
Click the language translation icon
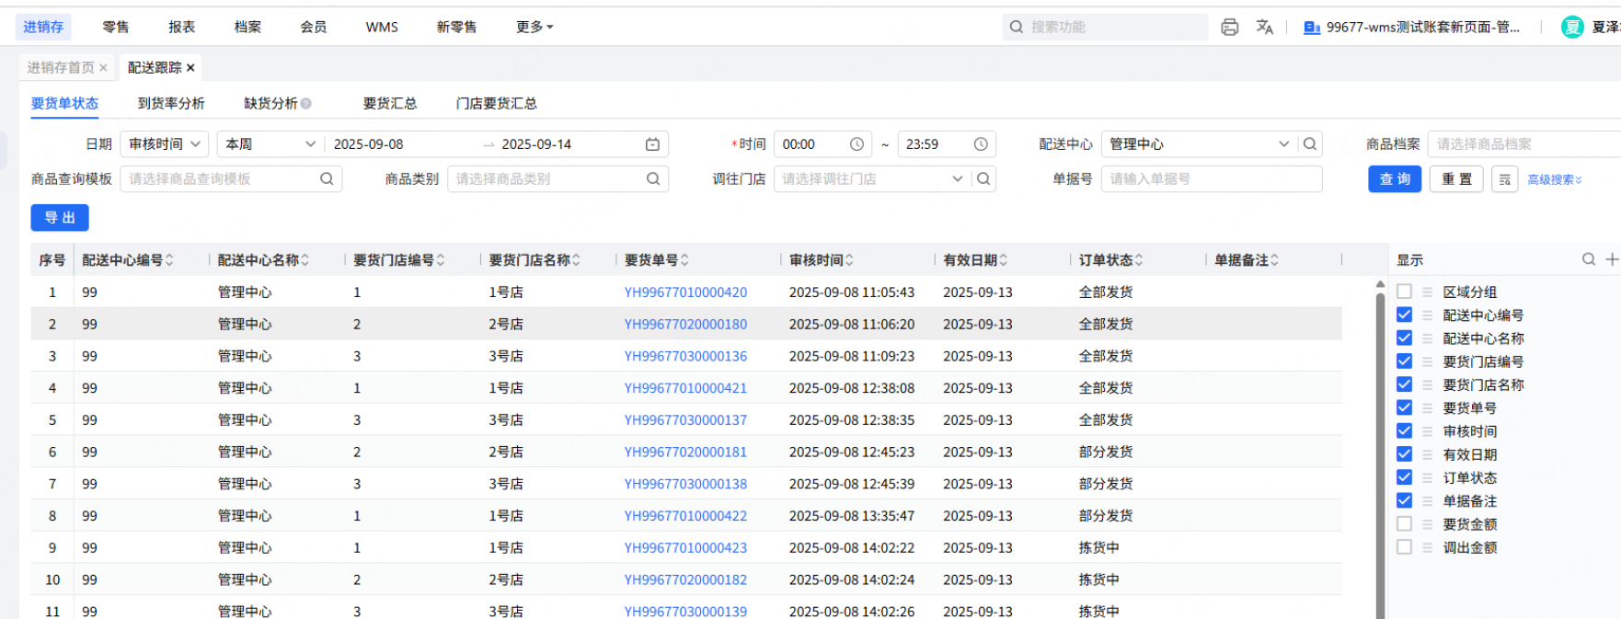click(x=1265, y=28)
